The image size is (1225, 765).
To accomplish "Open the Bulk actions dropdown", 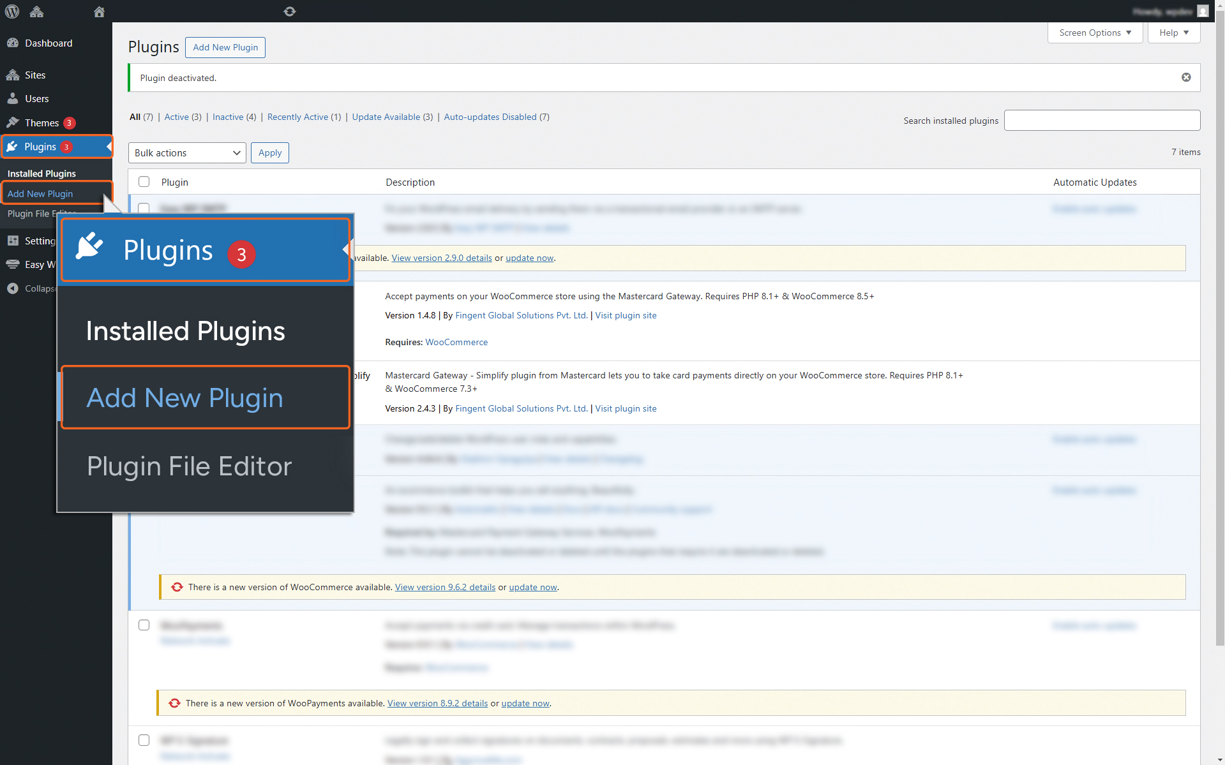I will point(187,152).
